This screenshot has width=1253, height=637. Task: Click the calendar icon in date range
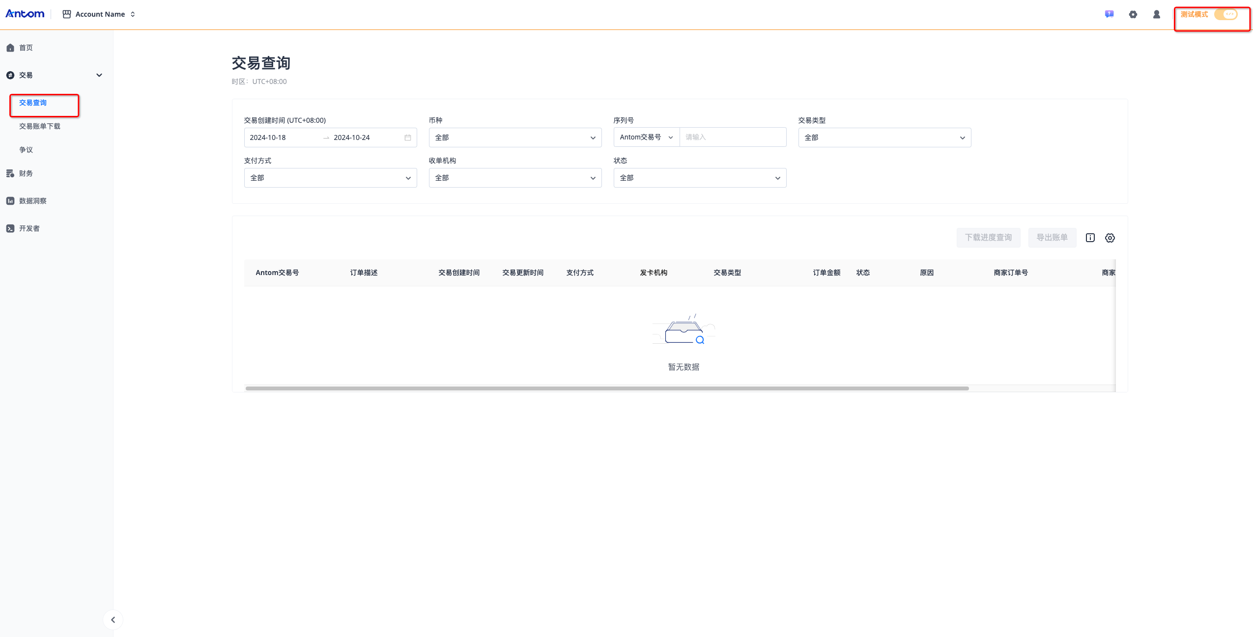407,138
